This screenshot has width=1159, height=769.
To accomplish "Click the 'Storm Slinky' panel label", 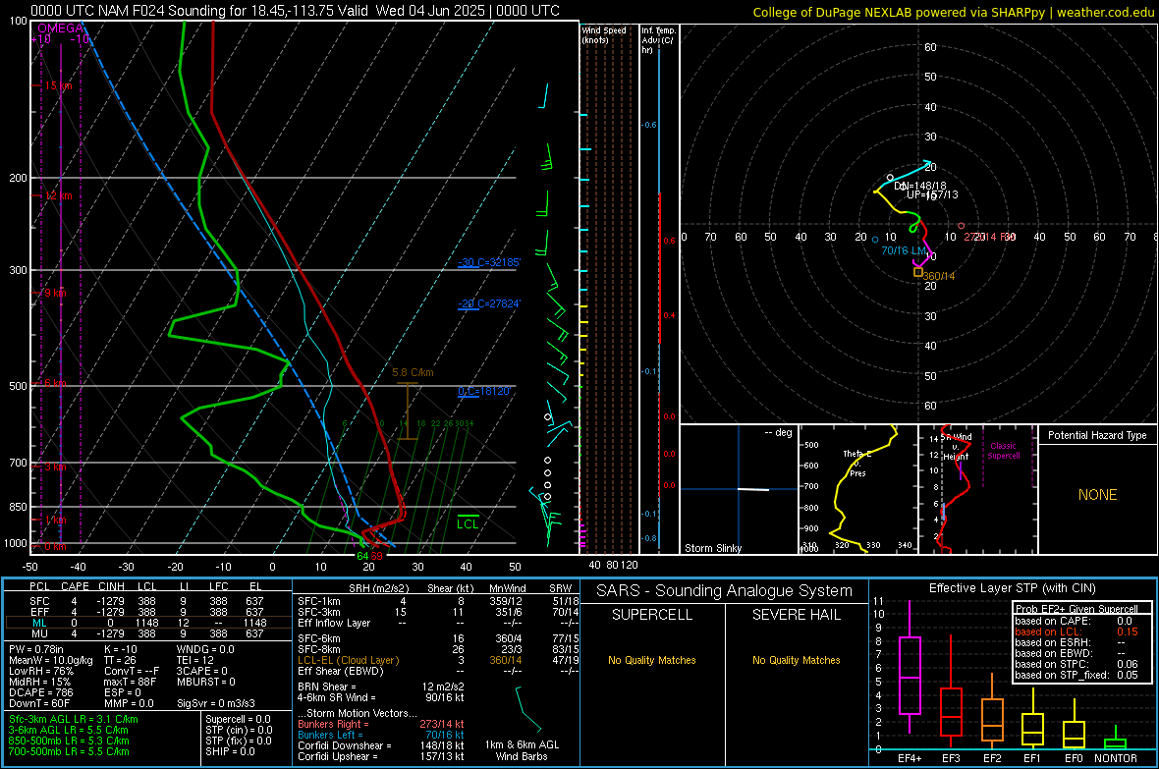I will pyautogui.click(x=712, y=548).
